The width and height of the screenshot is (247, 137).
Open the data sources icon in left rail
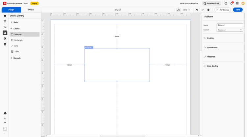(5, 44)
